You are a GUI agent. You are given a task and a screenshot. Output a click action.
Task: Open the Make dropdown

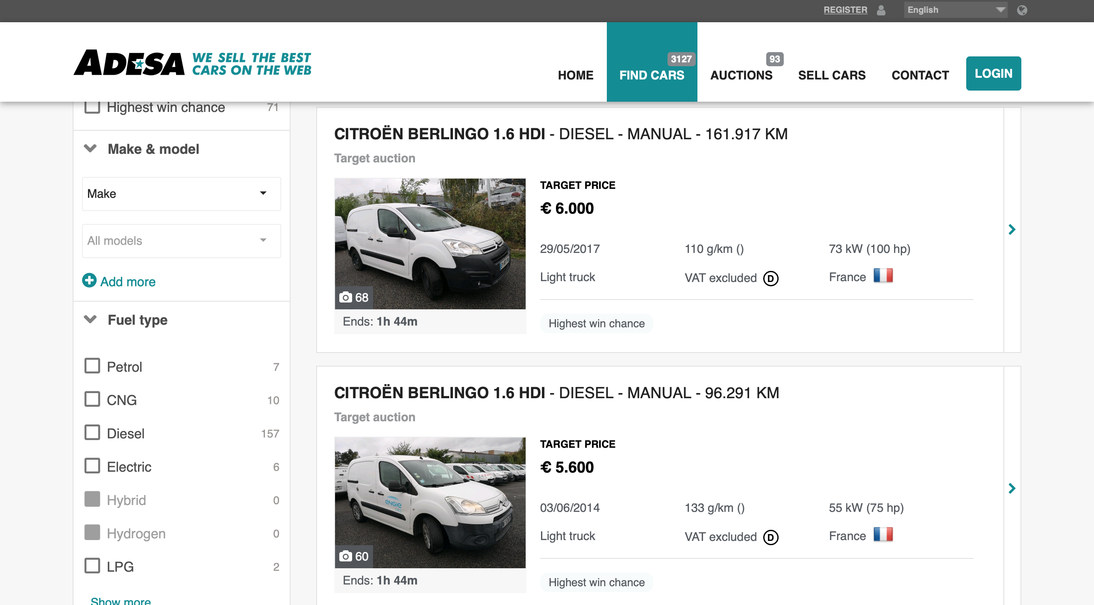point(182,194)
